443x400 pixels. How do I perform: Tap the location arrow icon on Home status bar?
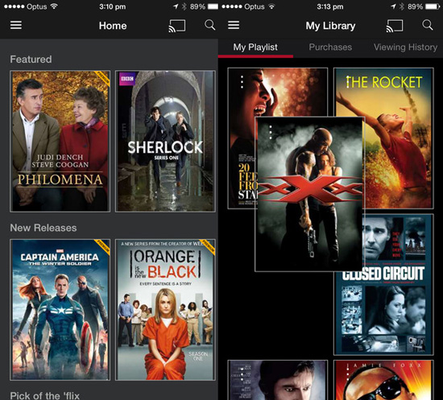coord(176,6)
